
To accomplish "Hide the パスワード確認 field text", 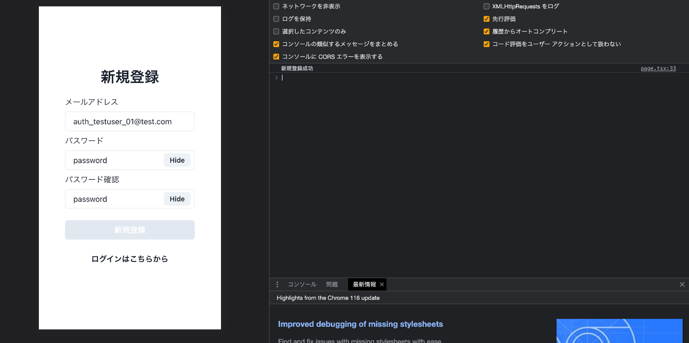I will click(x=177, y=199).
